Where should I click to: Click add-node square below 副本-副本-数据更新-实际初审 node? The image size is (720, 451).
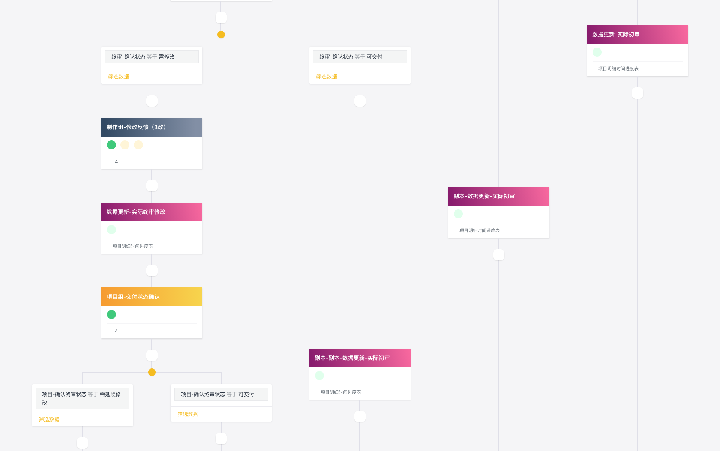pos(360,416)
